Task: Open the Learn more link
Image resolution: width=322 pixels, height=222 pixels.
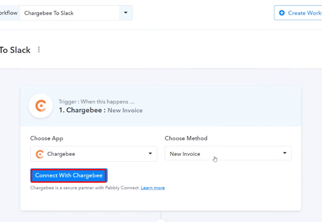Action: coord(153,188)
